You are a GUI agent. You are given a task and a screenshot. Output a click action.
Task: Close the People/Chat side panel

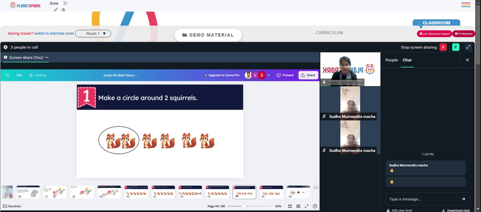(467, 60)
